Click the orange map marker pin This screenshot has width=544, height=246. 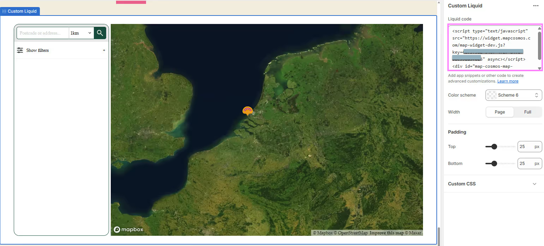click(248, 111)
